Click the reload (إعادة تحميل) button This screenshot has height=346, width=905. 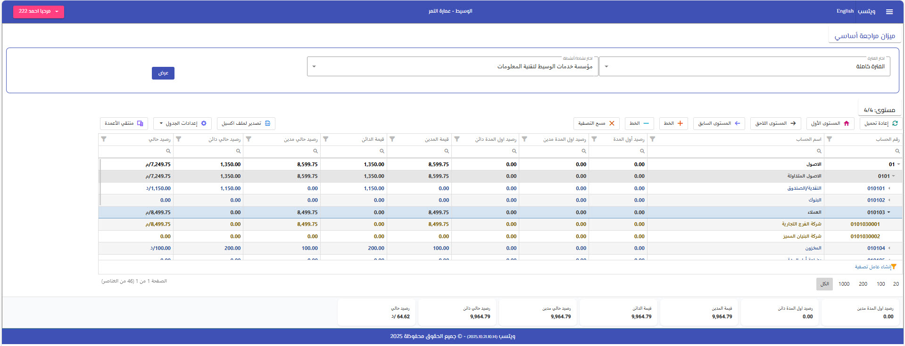pos(880,123)
